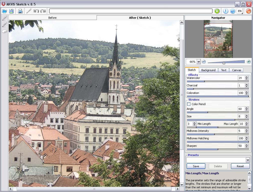The width and height of the screenshot is (253, 192).
Task: Open the EN language selector
Action: (x=240, y=11)
